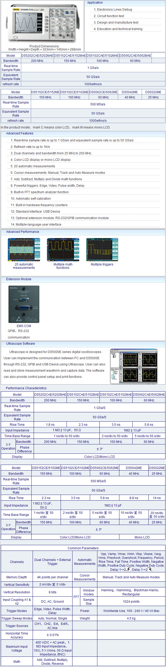Image resolution: width=166 pixels, height=671 pixels.
Task: Click feature '14. Multiple-language user interface'
Action: click(36, 225)
